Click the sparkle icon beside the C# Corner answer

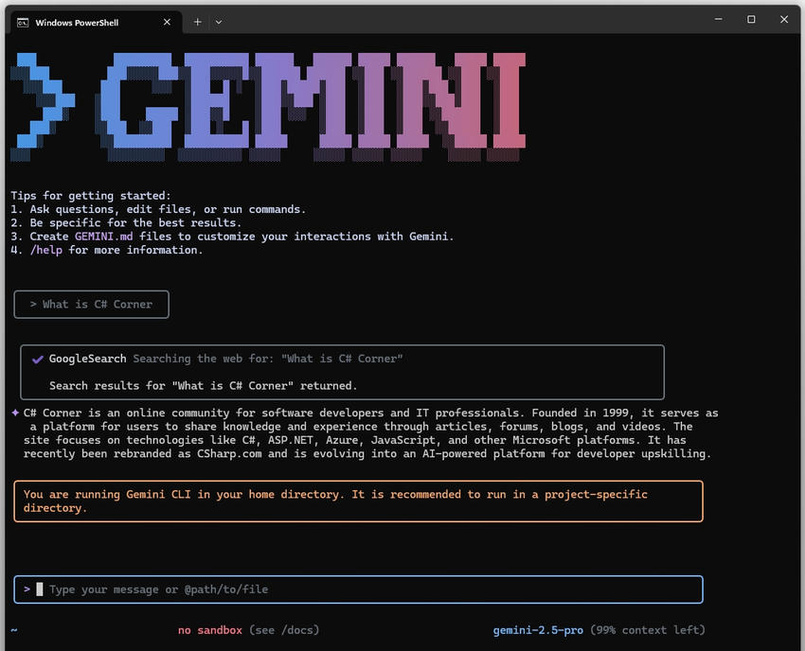point(16,413)
